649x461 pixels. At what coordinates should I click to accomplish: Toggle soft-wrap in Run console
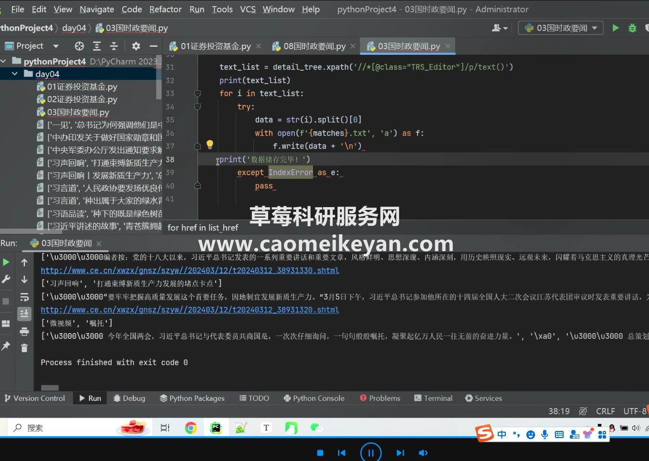point(24,297)
